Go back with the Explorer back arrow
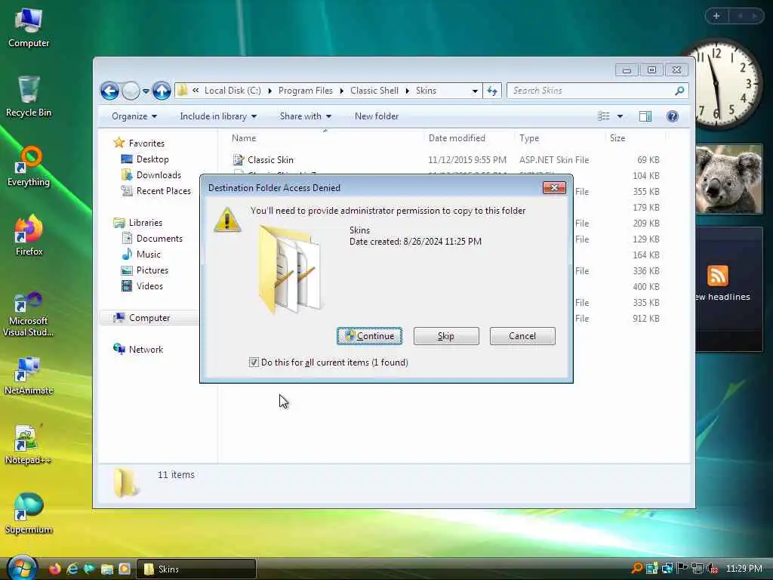Image resolution: width=773 pixels, height=580 pixels. (109, 91)
